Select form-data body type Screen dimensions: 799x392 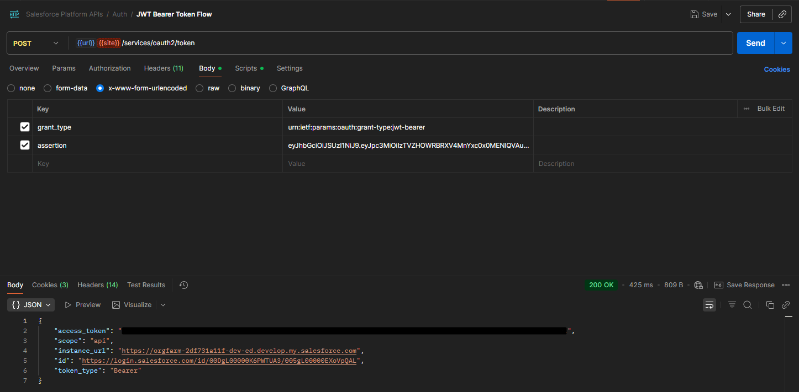48,88
